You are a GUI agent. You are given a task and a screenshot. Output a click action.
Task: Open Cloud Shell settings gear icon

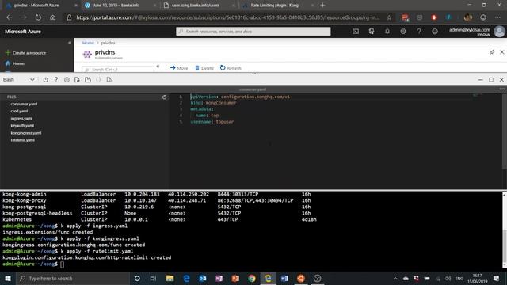[67, 79]
